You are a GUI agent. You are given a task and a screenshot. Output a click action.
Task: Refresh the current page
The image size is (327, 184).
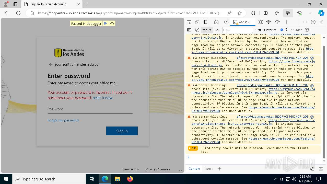tap(18, 13)
